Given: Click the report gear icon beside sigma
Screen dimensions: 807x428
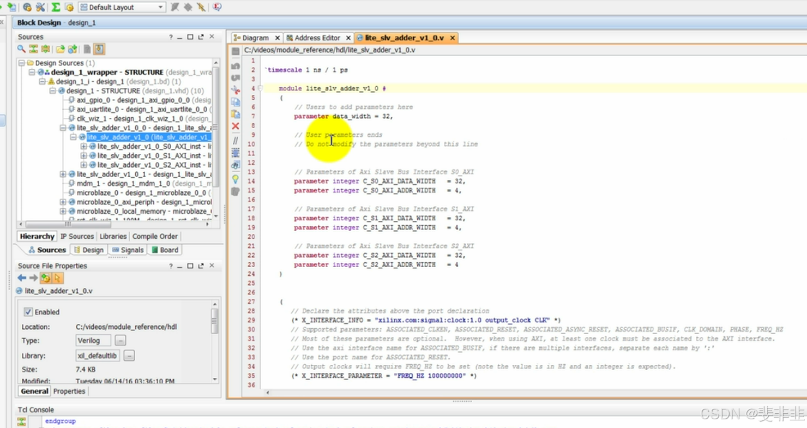Looking at the screenshot, I should pyautogui.click(x=69, y=7).
